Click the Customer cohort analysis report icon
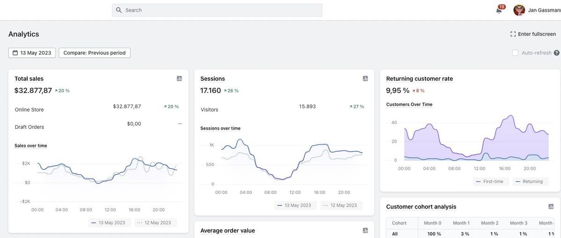 click(x=551, y=207)
